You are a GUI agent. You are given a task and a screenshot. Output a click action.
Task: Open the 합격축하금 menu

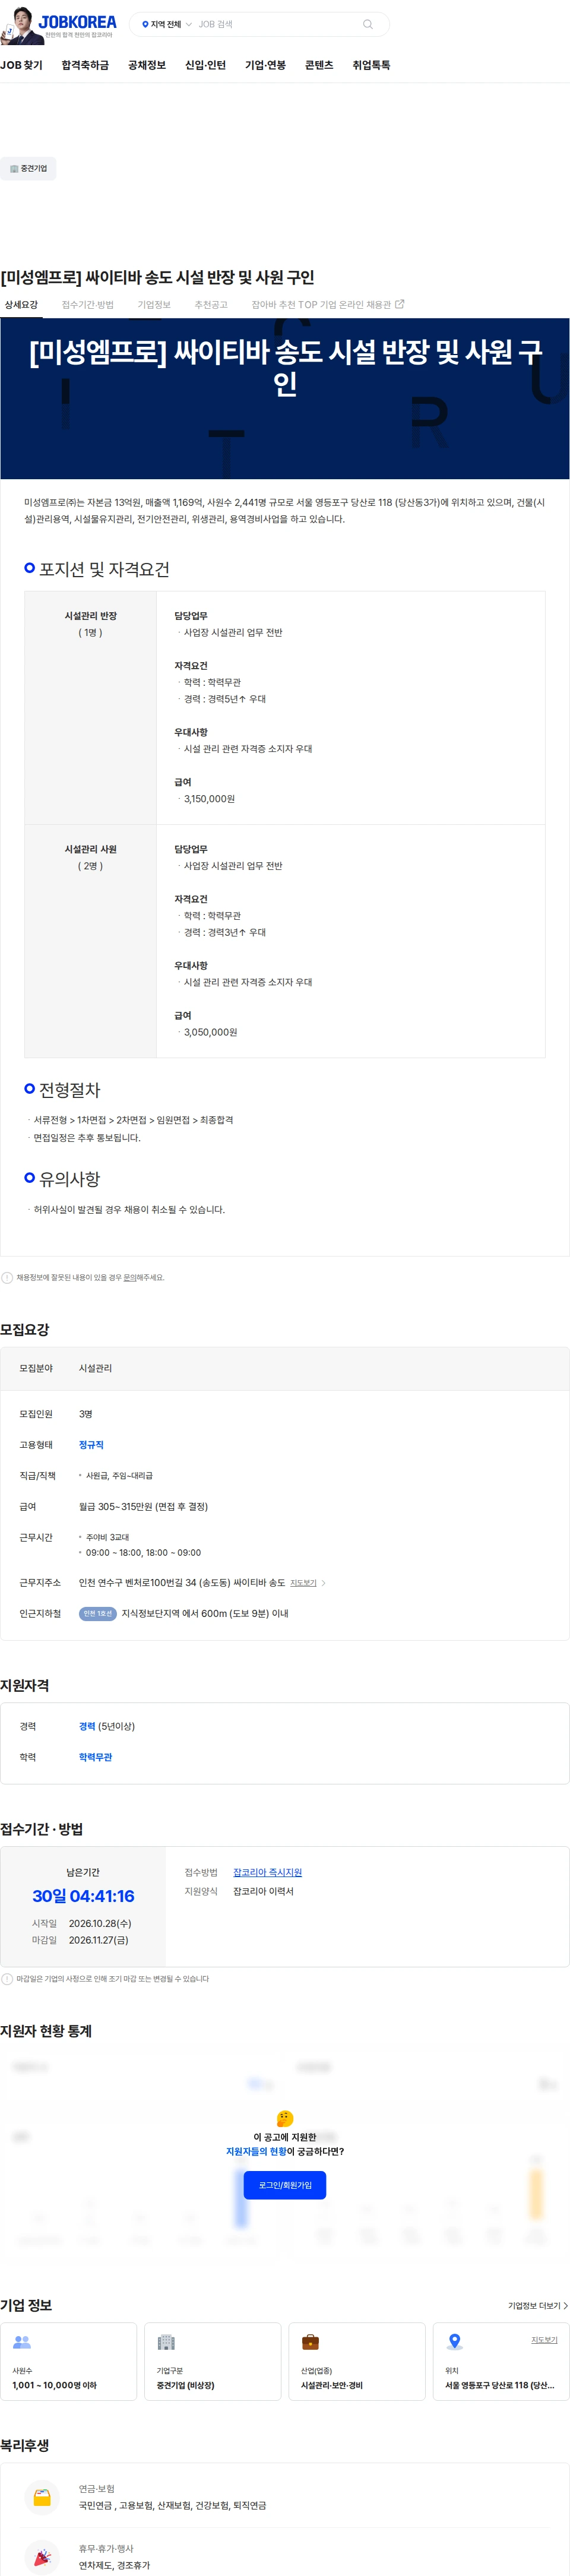click(85, 65)
